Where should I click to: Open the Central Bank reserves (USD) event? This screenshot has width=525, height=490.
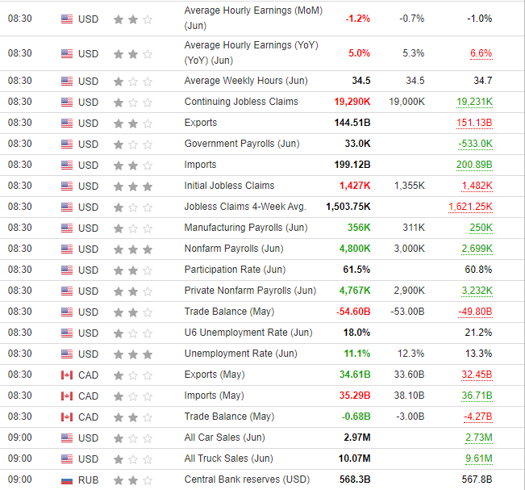(x=247, y=480)
